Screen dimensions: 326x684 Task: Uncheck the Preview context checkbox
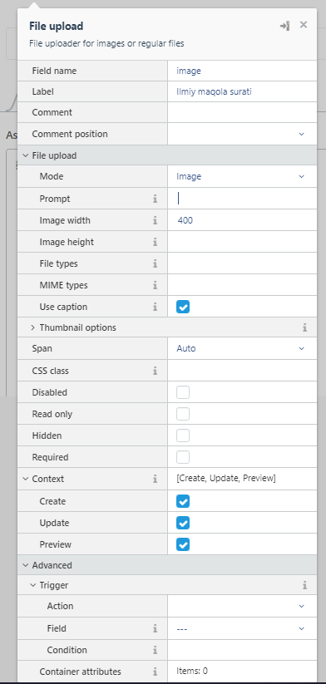pyautogui.click(x=183, y=544)
